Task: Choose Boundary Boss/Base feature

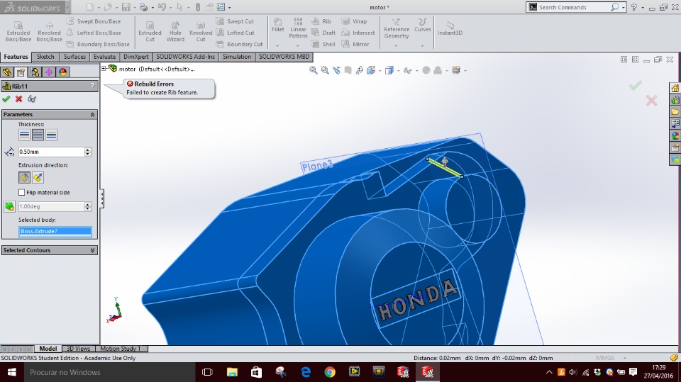Action: (98, 44)
